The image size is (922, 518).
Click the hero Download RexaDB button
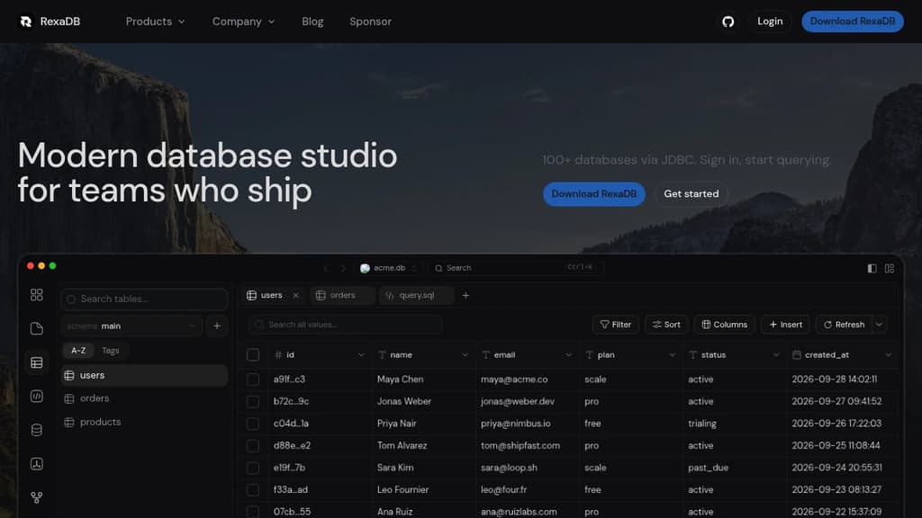(594, 194)
